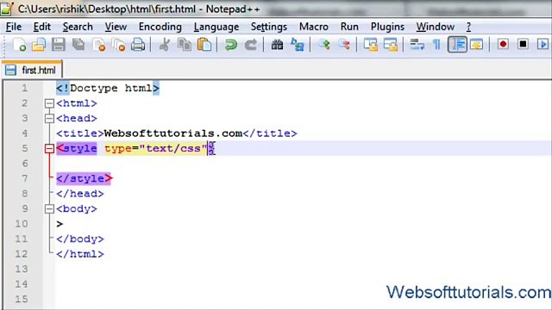Open the Language menu
This screenshot has width=552, height=310.
pos(216,27)
